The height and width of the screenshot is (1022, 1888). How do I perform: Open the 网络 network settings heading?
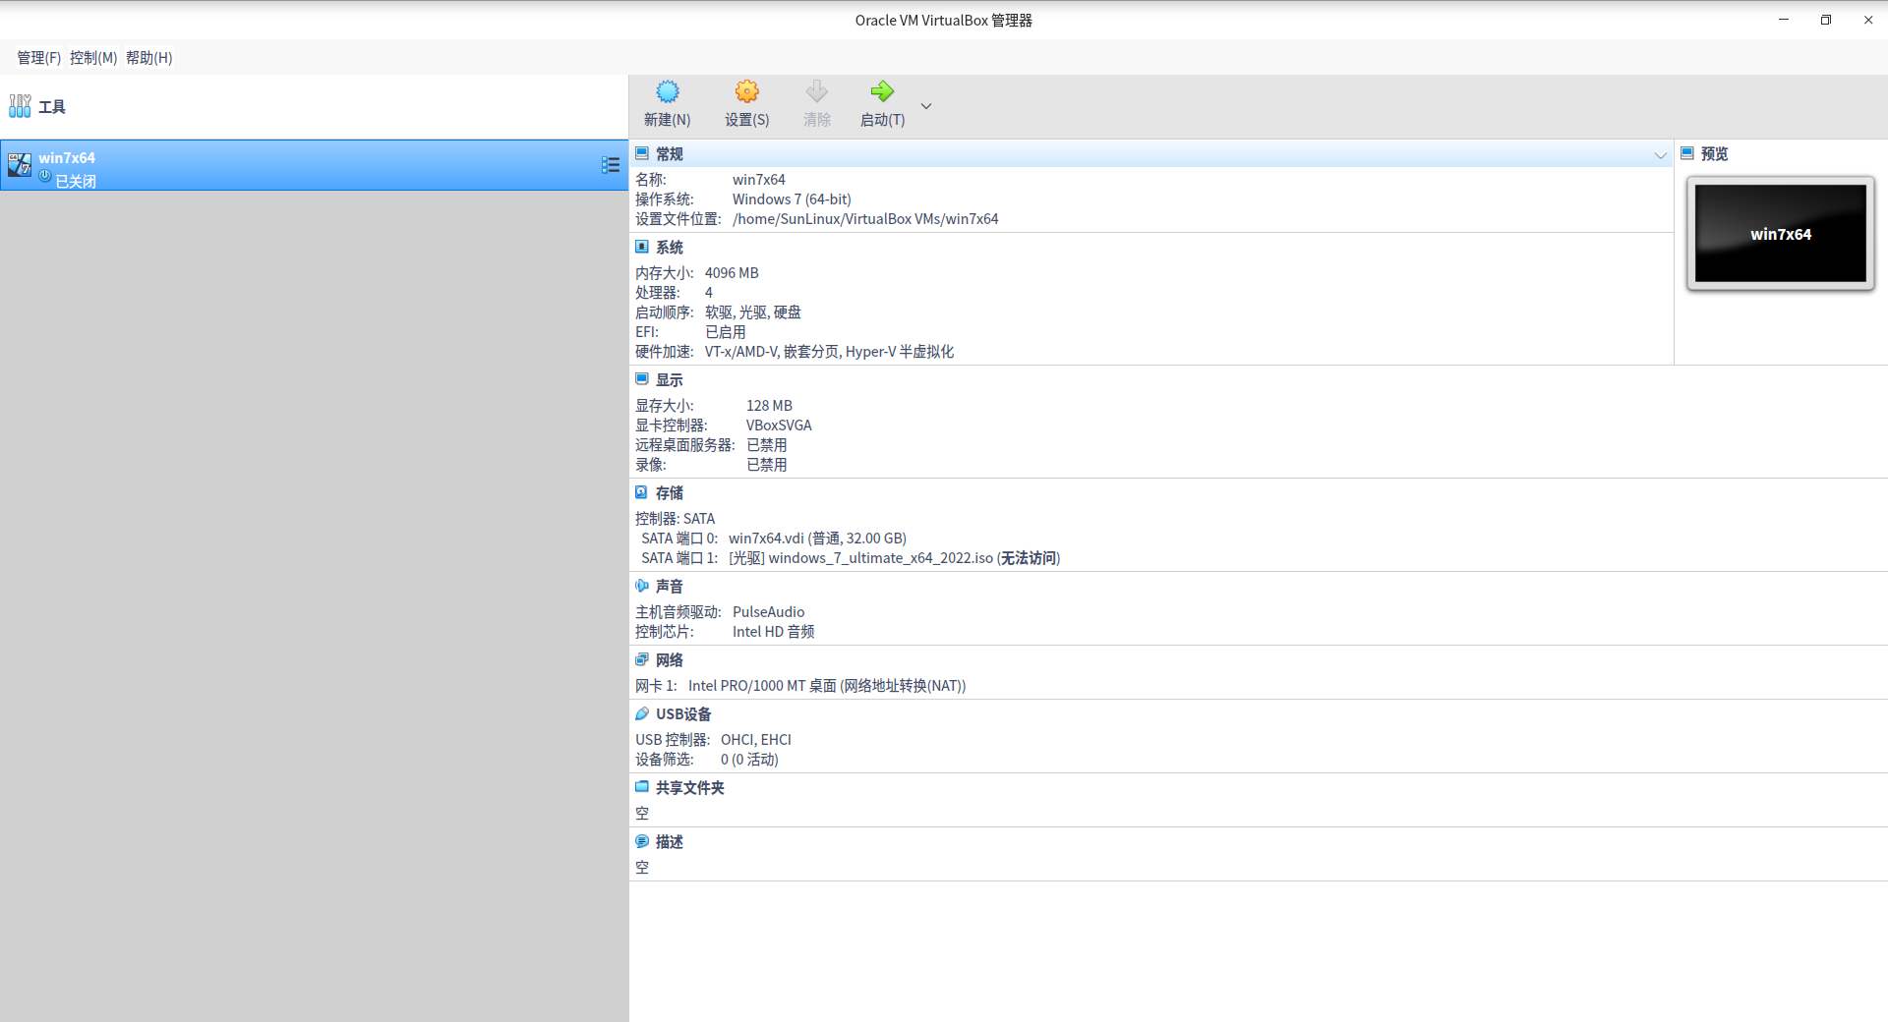670,660
